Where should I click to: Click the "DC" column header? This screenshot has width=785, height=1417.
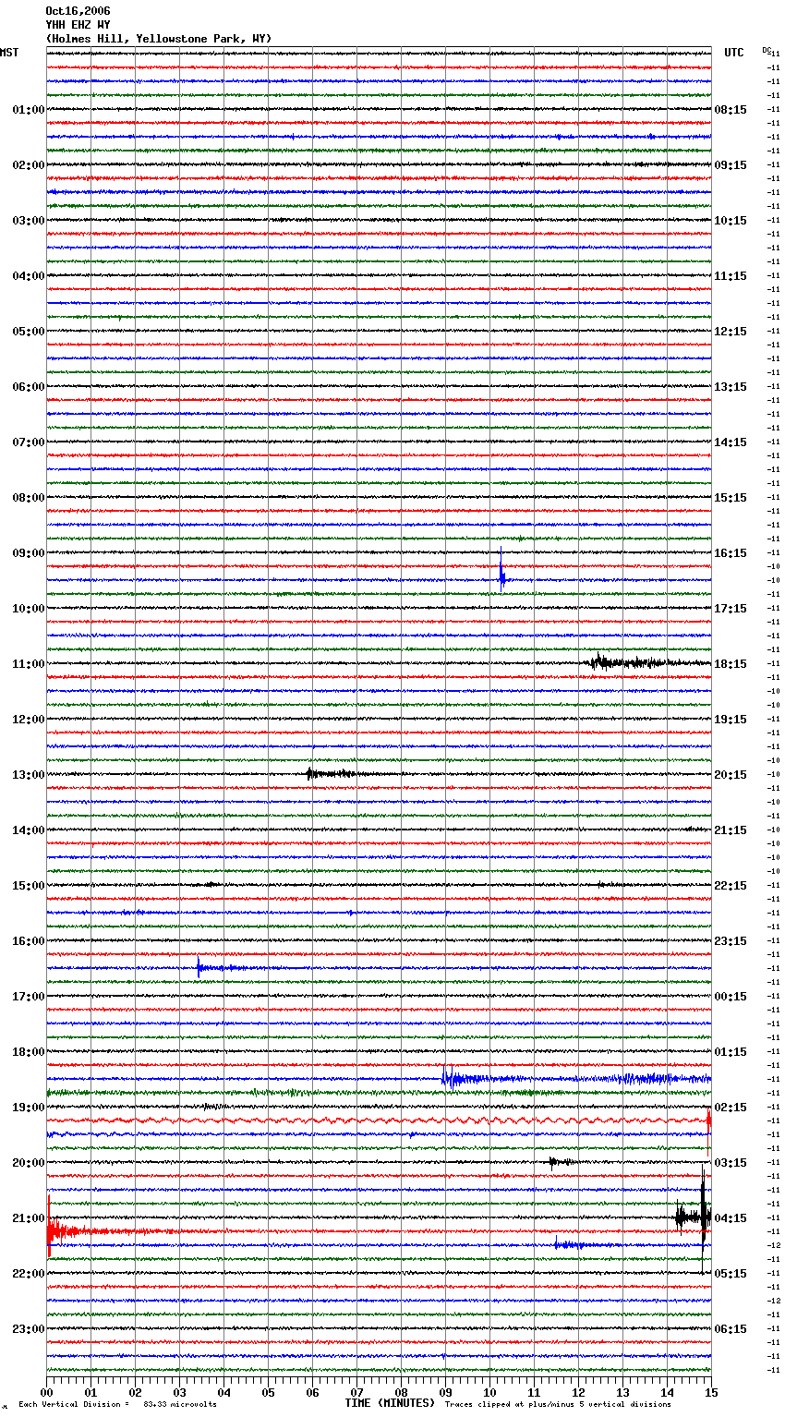pyautogui.click(x=767, y=50)
